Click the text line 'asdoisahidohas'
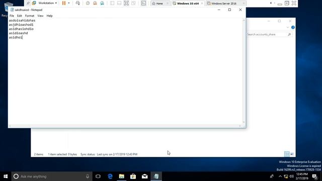 (x=22, y=20)
